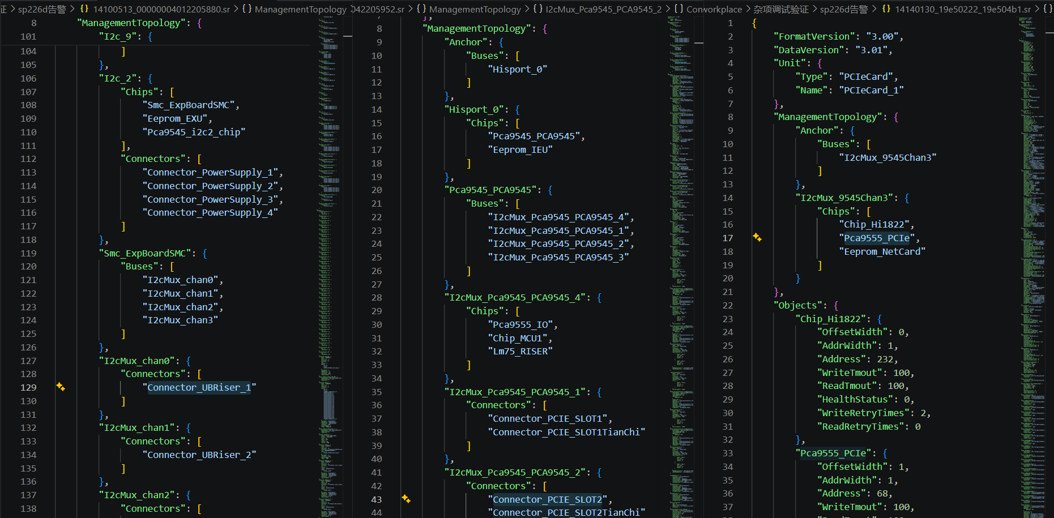Click "Connector_PCIE_SLOT1TianChi" text
1054x518 pixels.
566,432
